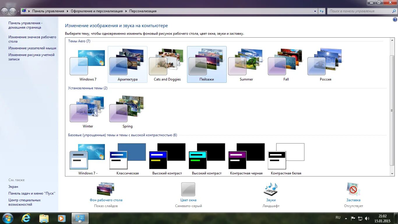Choose the cyan Высокий контраст theme
This screenshot has width=398, height=224.
[207, 159]
